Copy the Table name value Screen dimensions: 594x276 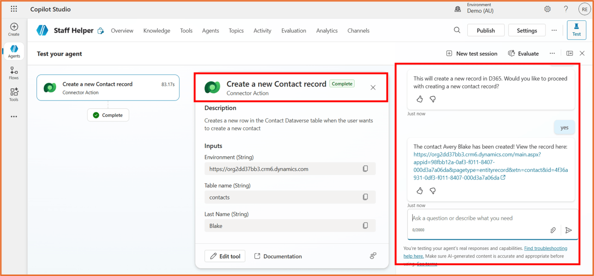coord(365,197)
